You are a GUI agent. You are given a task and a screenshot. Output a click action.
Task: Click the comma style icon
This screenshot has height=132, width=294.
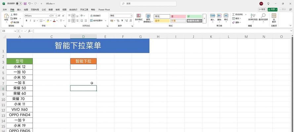[122, 20]
